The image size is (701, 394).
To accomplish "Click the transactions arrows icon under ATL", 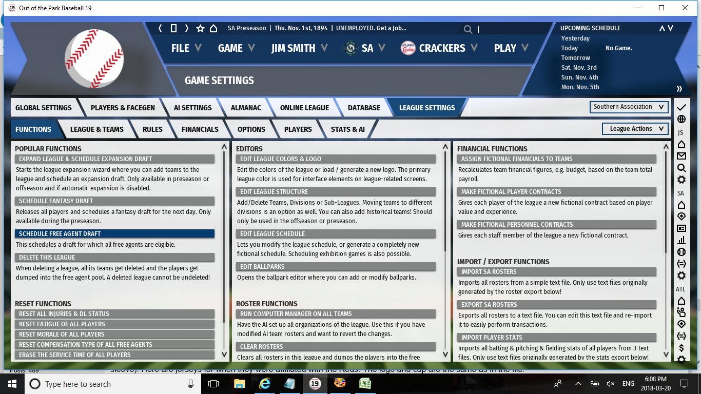I will [x=681, y=336].
